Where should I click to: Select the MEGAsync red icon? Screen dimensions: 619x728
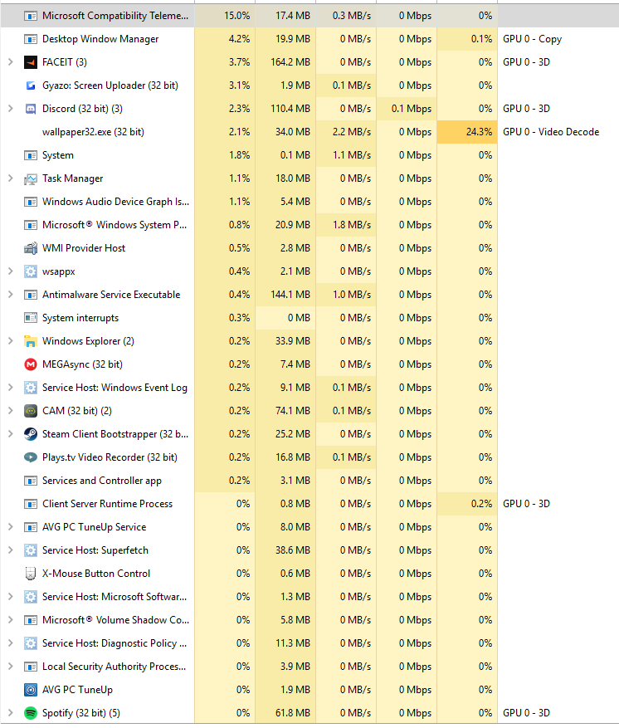pos(31,364)
